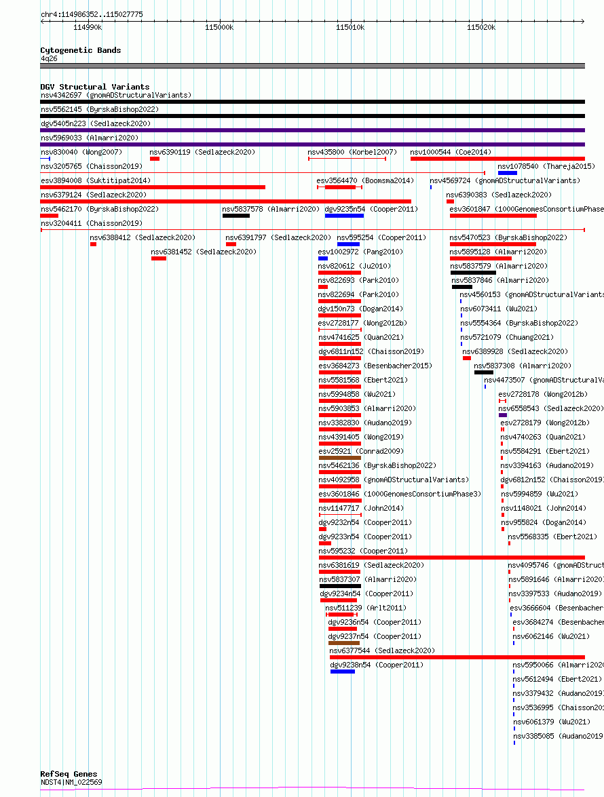This screenshot has height=797, width=604.
Task: Open the nsv511239 Arlt2011 variant label
Action: pos(366,607)
